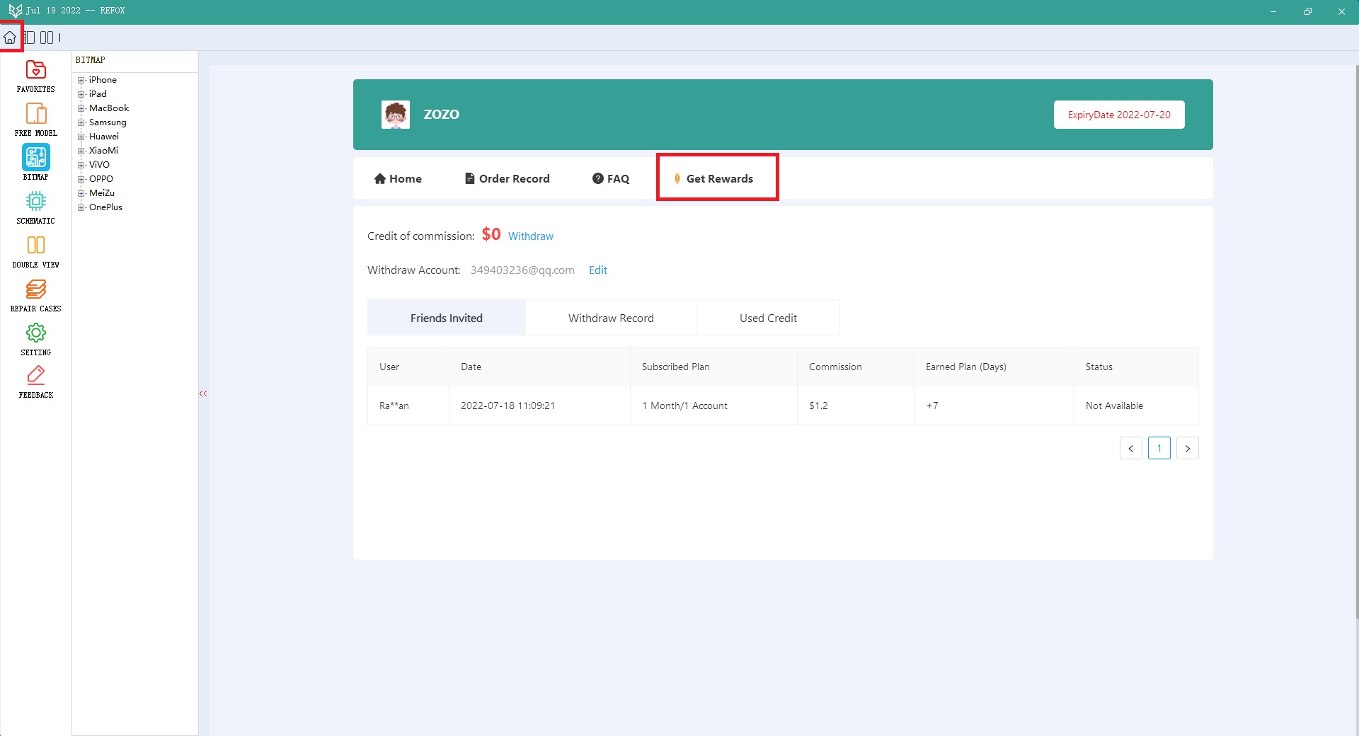Image resolution: width=1359 pixels, height=736 pixels.
Task: Click the User column header
Action: click(x=408, y=367)
